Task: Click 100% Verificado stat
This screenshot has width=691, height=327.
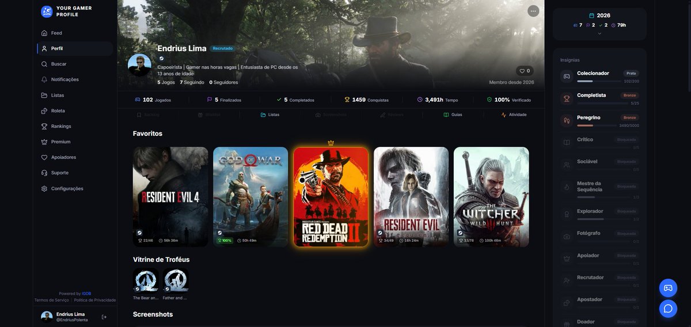Action: 509,100
